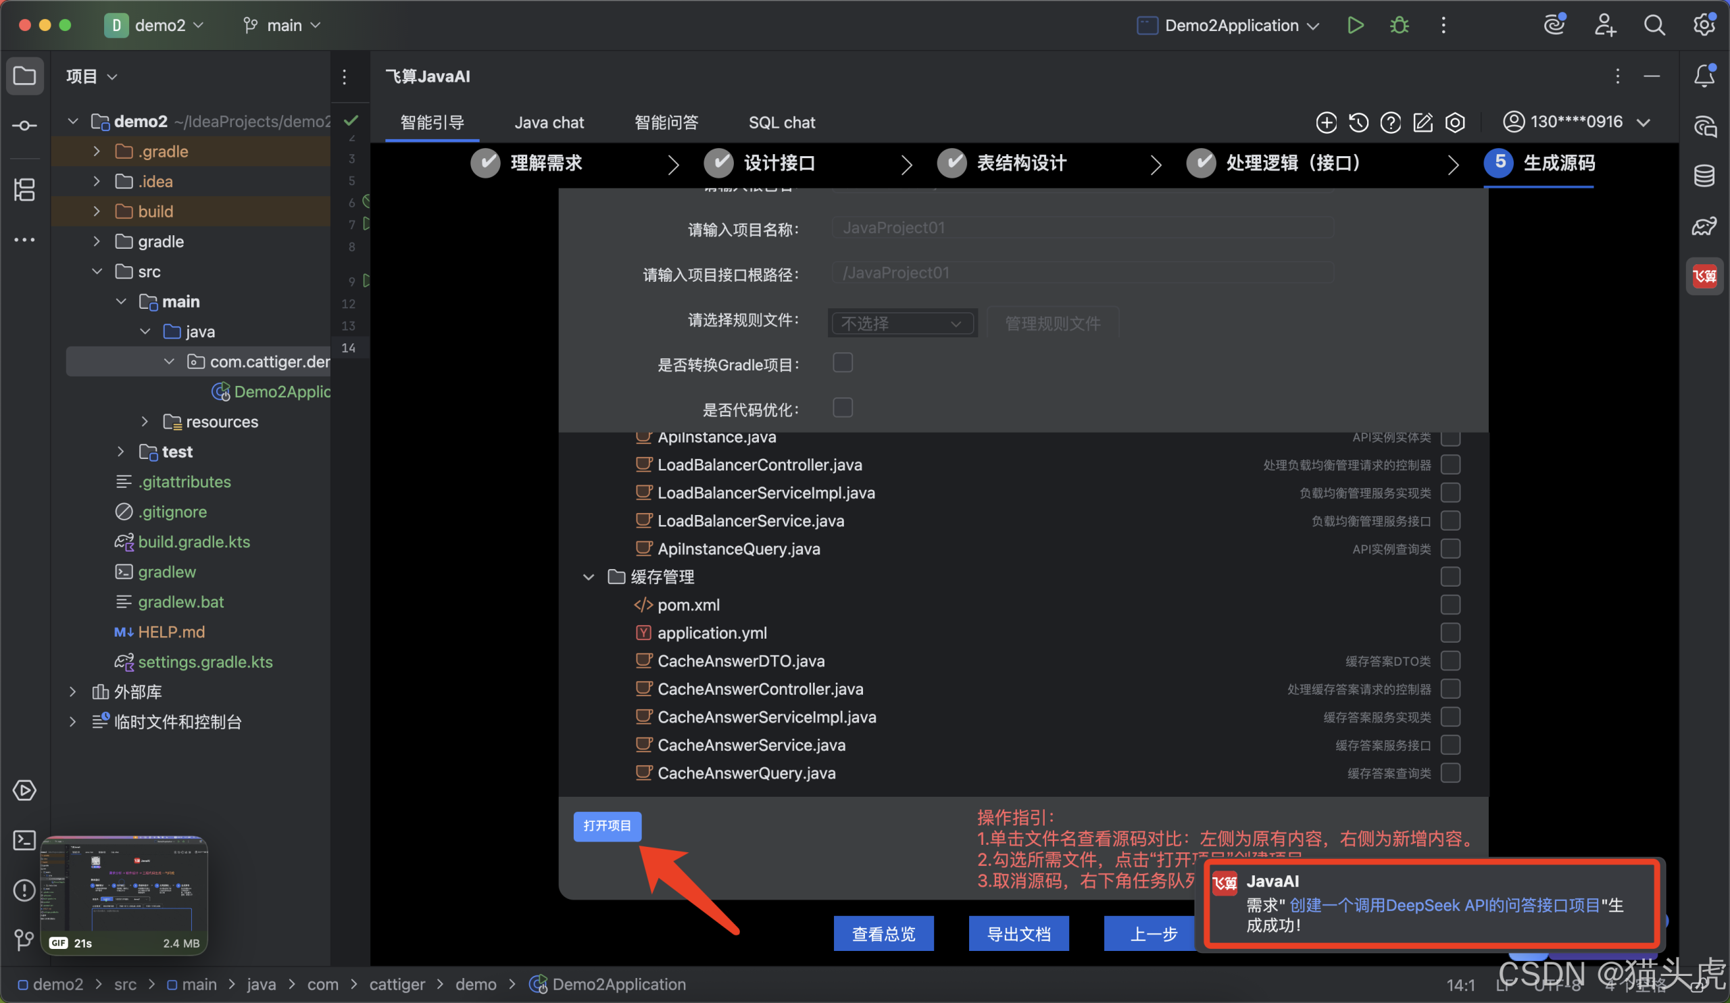Open the Terminal tool window icon
Screen dimensions: 1730x1003
click(x=25, y=839)
